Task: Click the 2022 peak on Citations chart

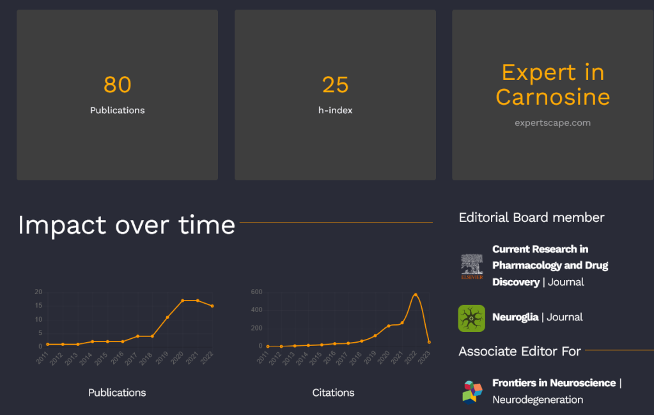Action: coord(416,295)
